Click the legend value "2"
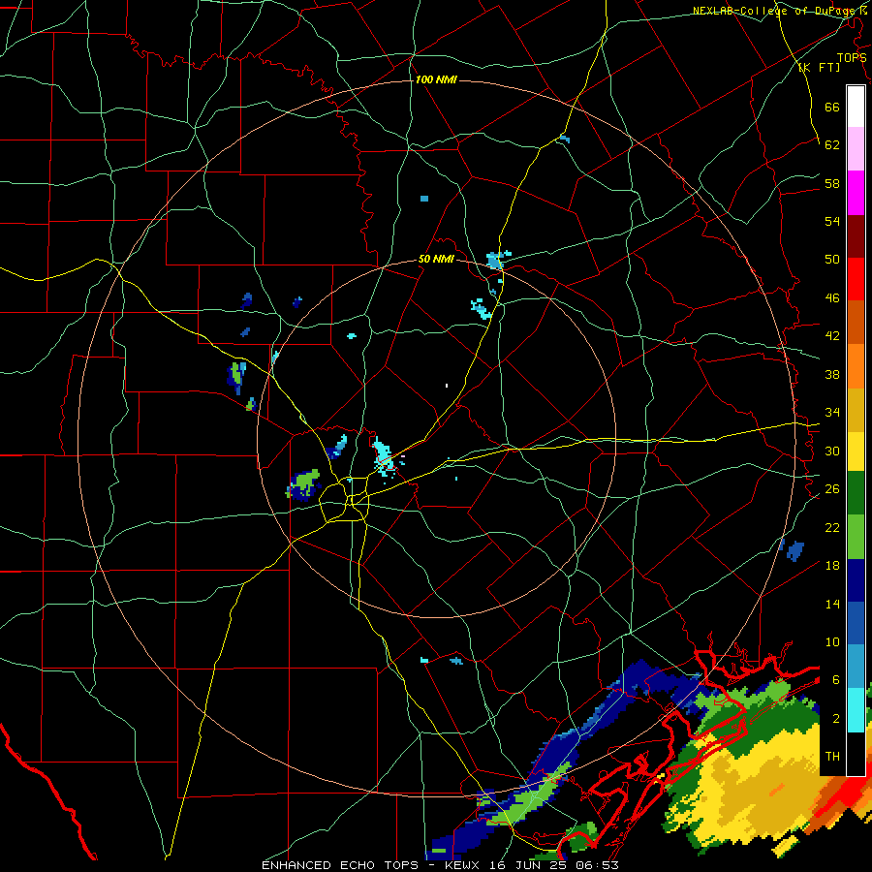The width and height of the screenshot is (872, 872). click(836, 719)
